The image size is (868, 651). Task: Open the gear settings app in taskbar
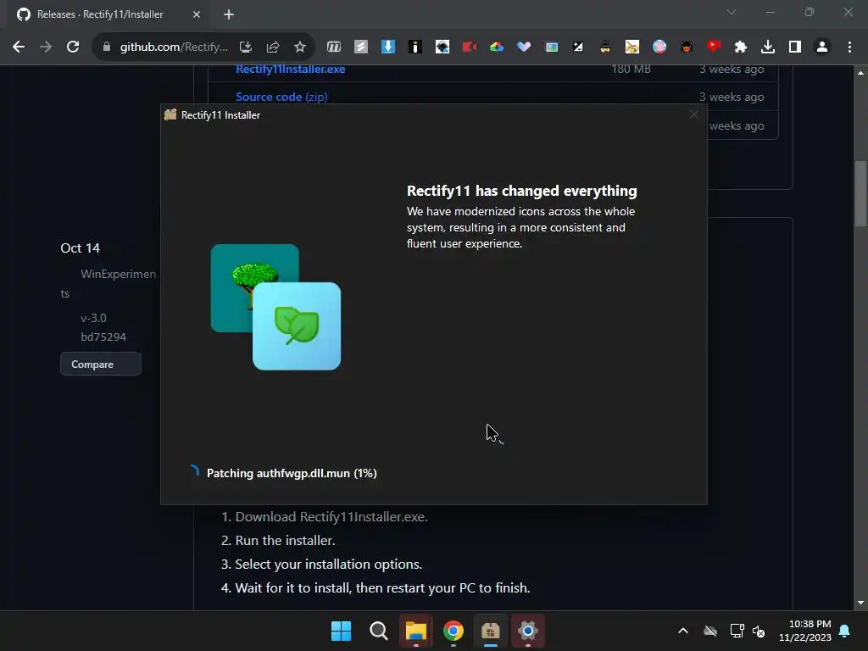(x=528, y=631)
